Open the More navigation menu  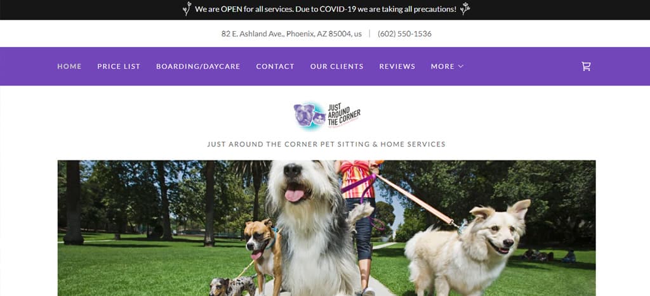[x=447, y=67]
